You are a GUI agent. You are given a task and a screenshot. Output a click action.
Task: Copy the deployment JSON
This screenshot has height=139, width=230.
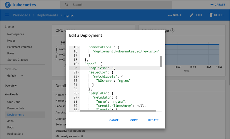coord(134,120)
